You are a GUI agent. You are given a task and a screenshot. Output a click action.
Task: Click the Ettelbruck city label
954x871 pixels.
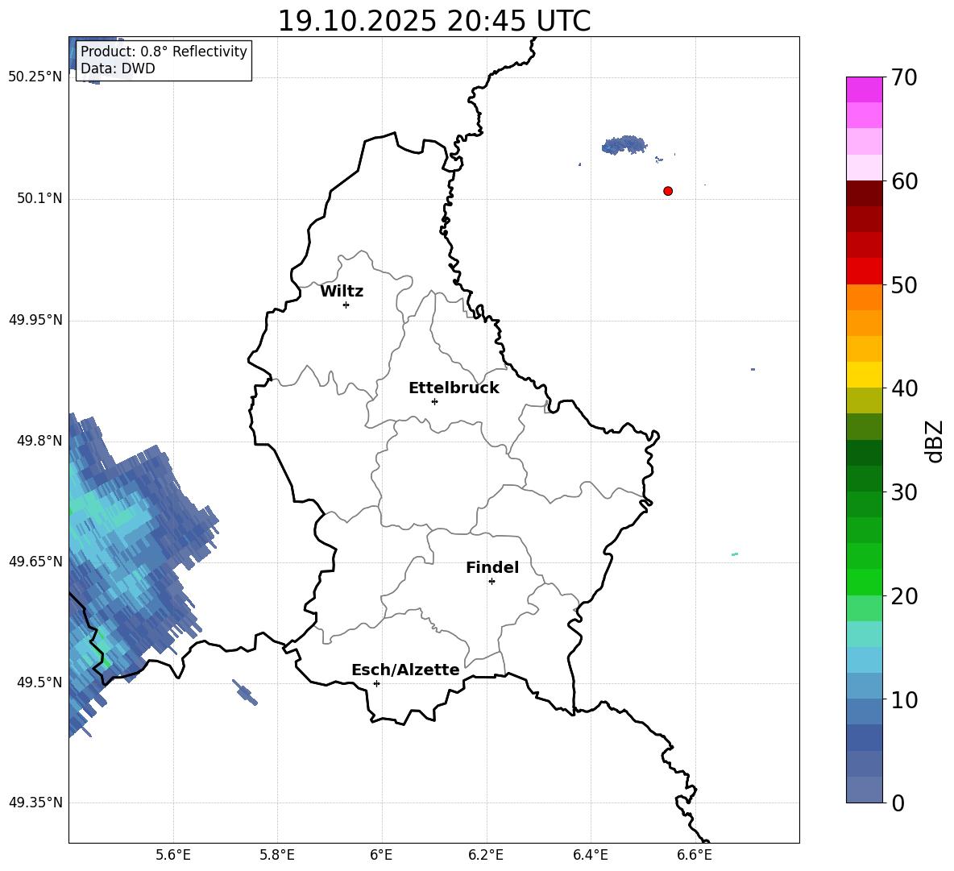(x=454, y=388)
